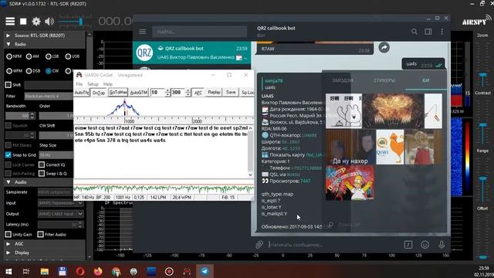Click Replay button in CwGet
This screenshot has width=494, height=278.
click(214, 93)
